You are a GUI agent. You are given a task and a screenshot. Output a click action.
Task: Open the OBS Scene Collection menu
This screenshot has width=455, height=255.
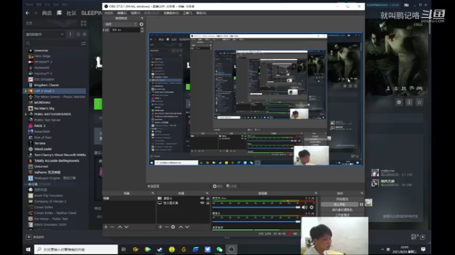tap(171, 13)
